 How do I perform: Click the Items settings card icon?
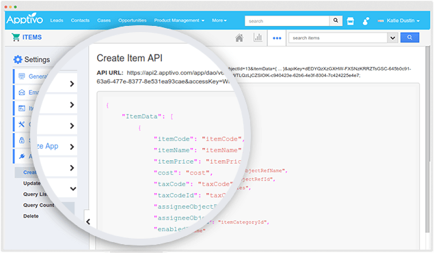(x=22, y=108)
